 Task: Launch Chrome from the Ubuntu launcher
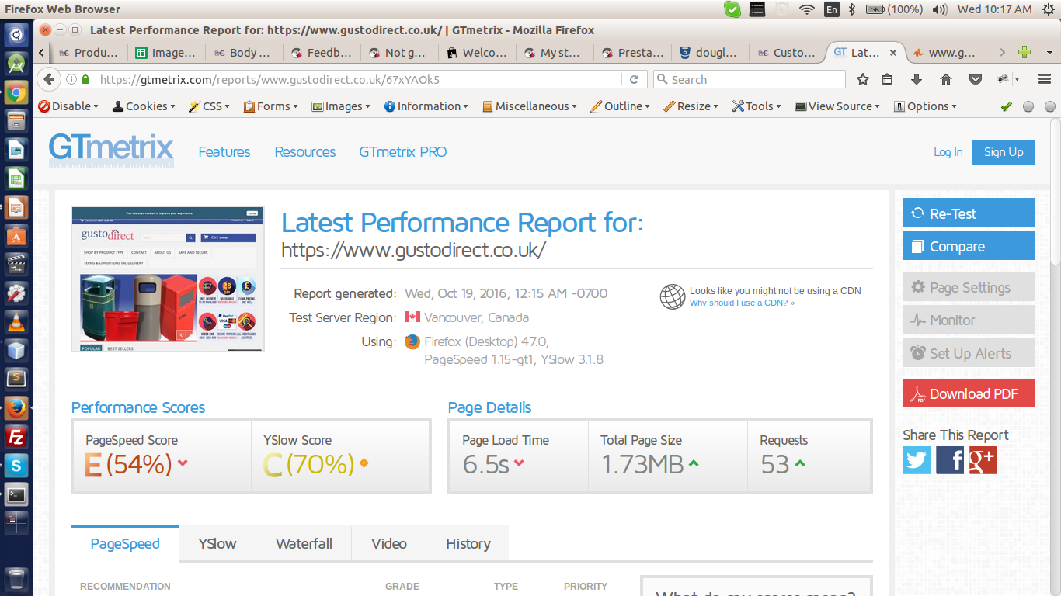click(16, 93)
